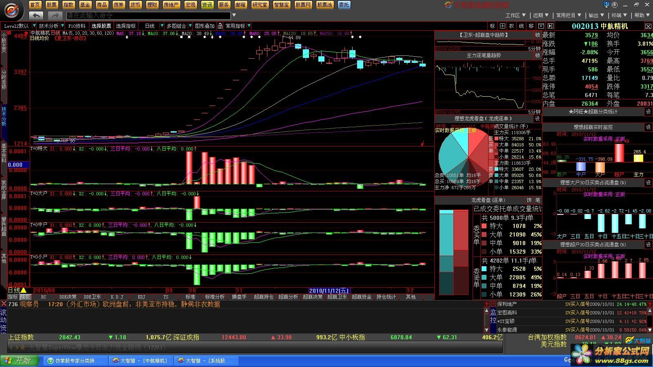Open the 研究室 top menu button
653x367 pixels.
(x=260, y=5)
